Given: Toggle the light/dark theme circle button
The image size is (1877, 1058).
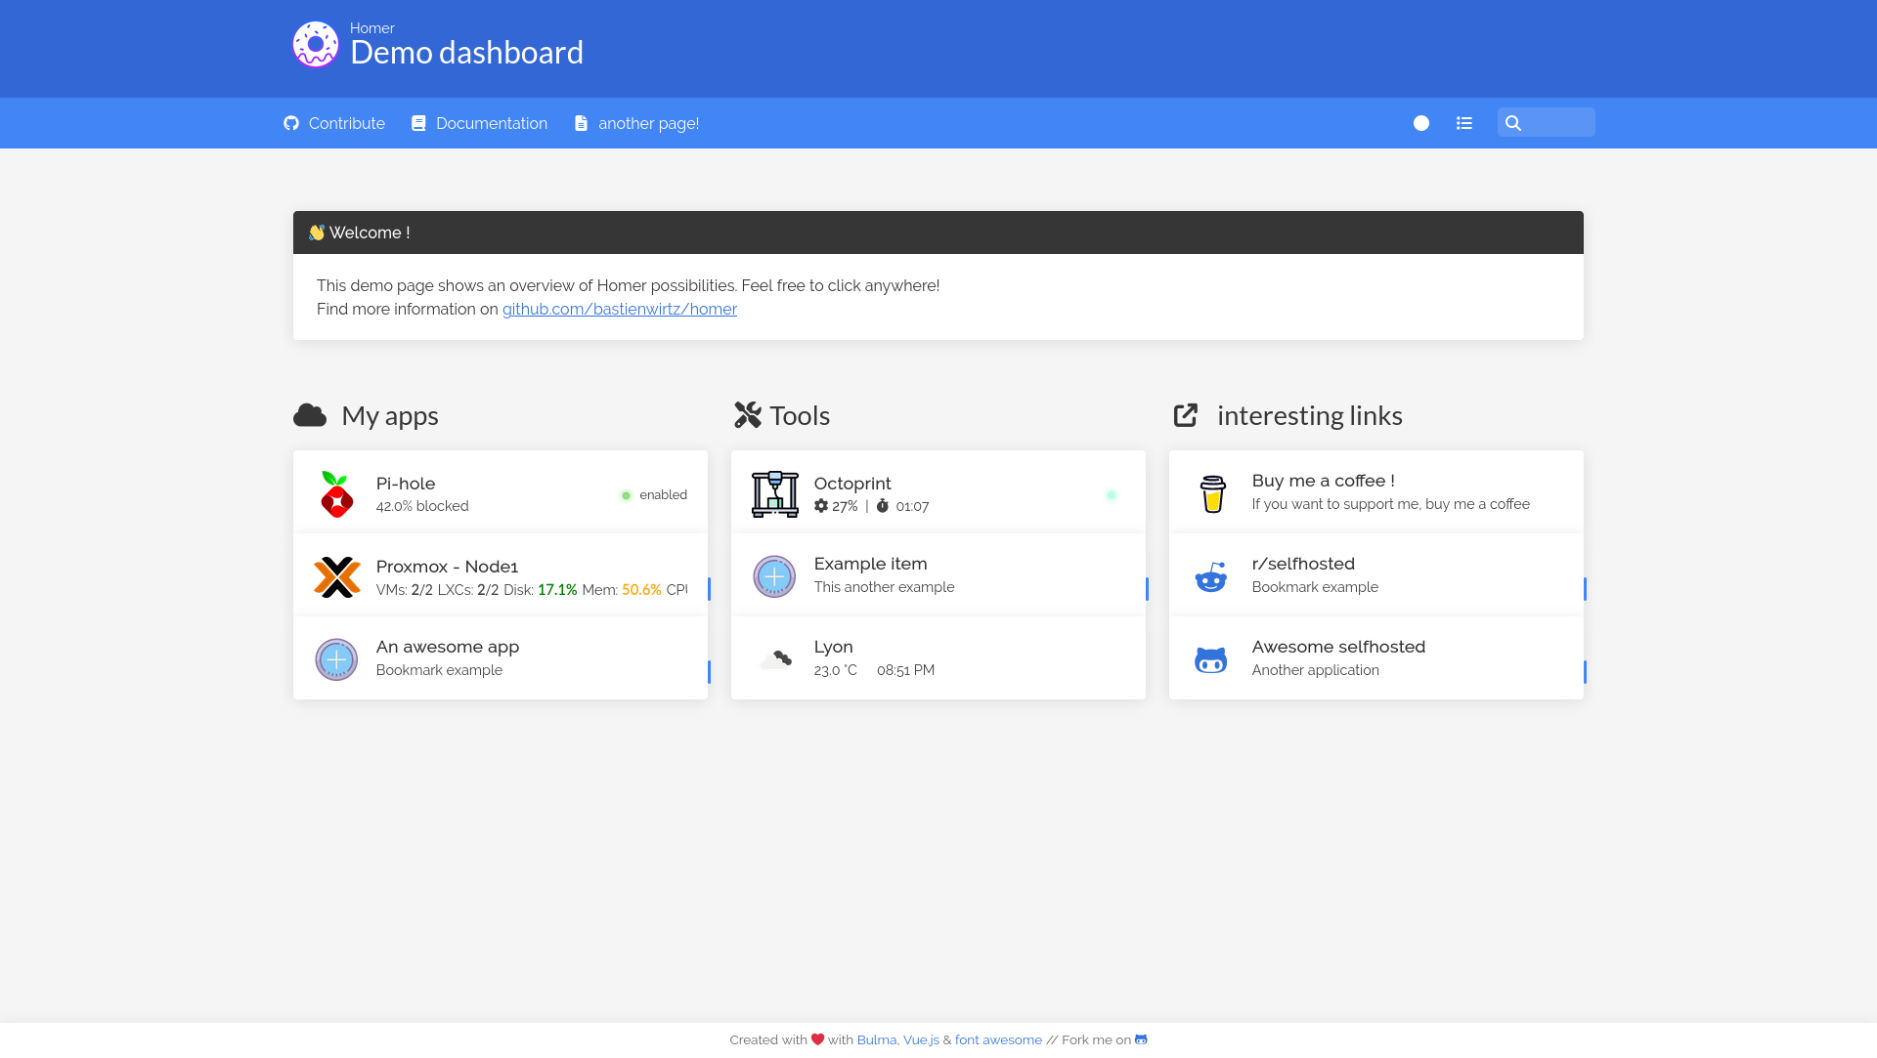Looking at the screenshot, I should 1421,123.
